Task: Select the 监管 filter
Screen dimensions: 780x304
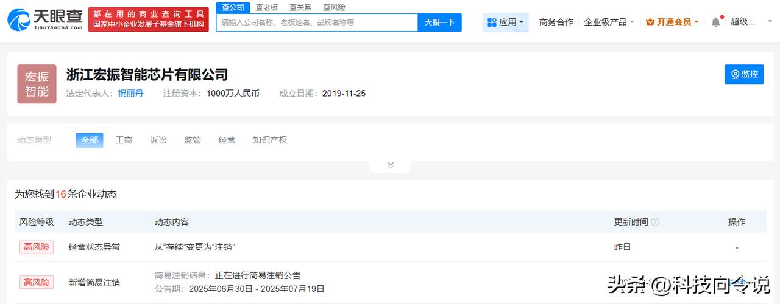Action: pyautogui.click(x=193, y=140)
